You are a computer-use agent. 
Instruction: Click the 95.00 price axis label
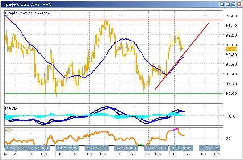click(x=231, y=94)
